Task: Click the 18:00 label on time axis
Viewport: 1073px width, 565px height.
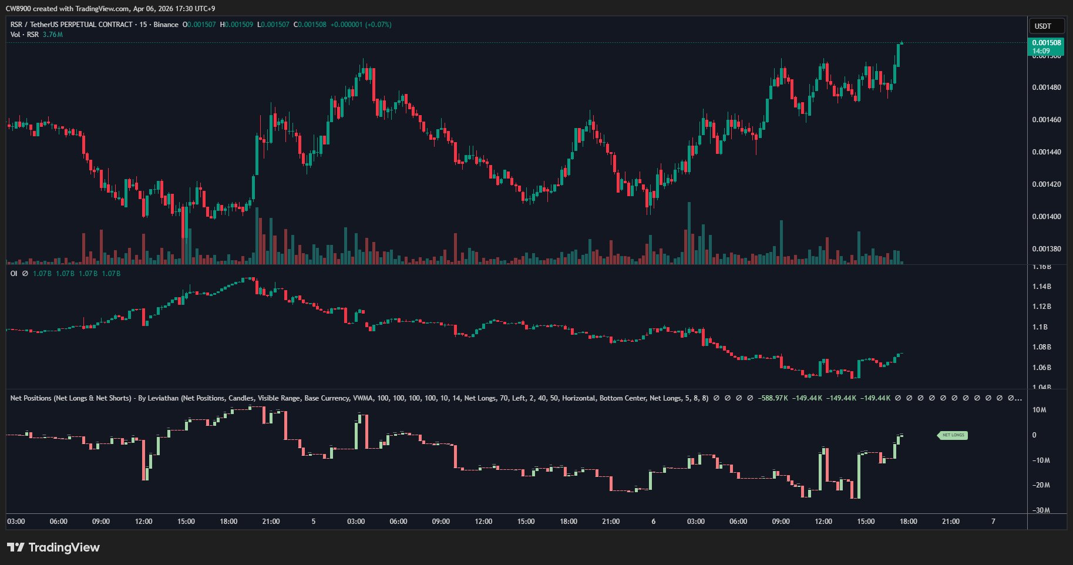Action: coord(908,522)
